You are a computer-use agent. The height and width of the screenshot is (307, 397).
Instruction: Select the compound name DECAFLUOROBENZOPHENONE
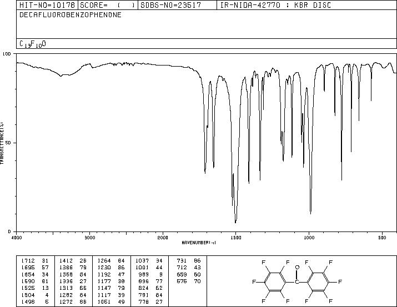click(71, 14)
